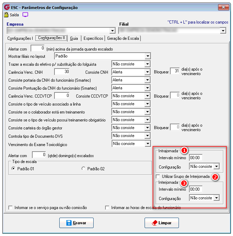Open the Consiste CCCVTCP dropdown
Screen dimensions: 233x236
click(147, 96)
